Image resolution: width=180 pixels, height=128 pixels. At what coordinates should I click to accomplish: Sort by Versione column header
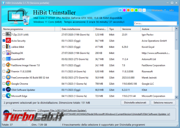130,29
